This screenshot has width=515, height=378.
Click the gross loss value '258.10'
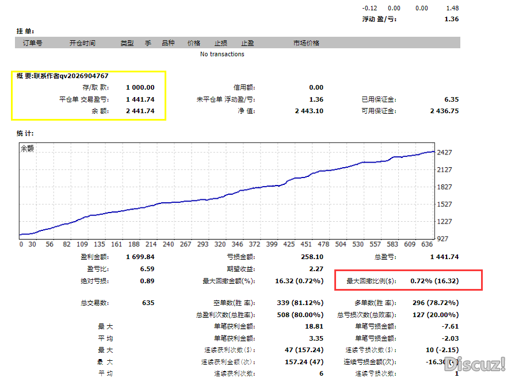pyautogui.click(x=312, y=257)
